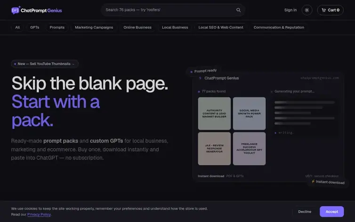Click the Sign in link
This screenshot has height=222, width=355.
coord(290,10)
